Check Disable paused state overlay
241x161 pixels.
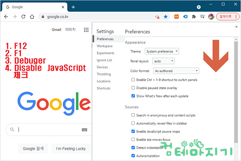point(133,88)
